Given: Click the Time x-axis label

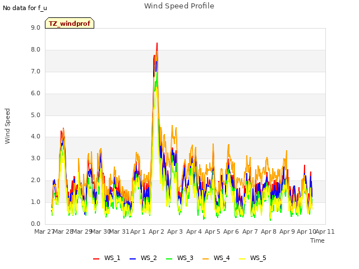Looking at the screenshot, I should pos(317,240).
